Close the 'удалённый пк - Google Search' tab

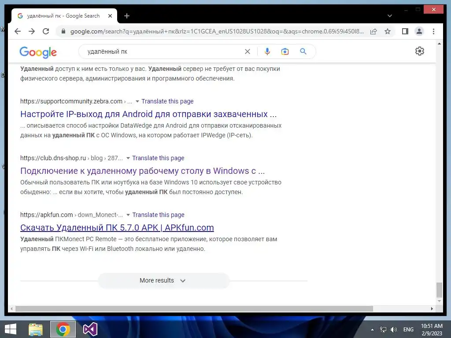[x=110, y=16]
